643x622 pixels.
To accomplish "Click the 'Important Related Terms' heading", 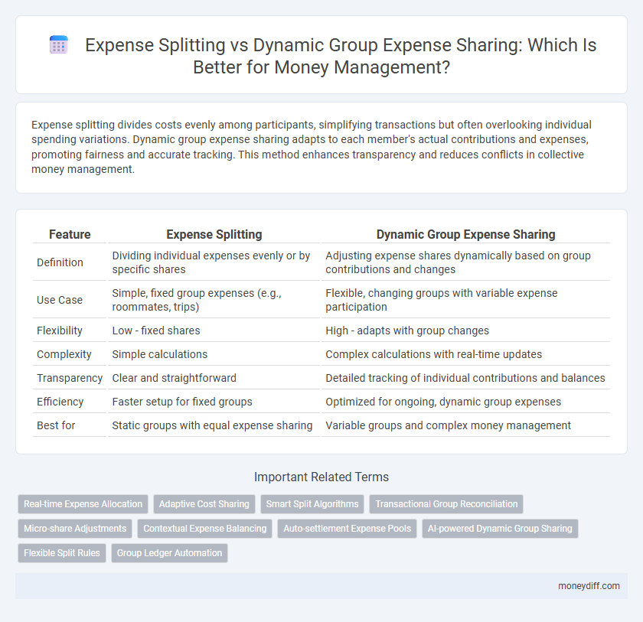I will (321, 477).
